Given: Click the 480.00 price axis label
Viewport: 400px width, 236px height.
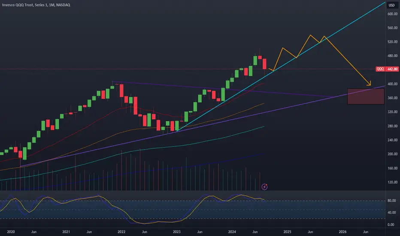Looking at the screenshot, I should pos(392,56).
